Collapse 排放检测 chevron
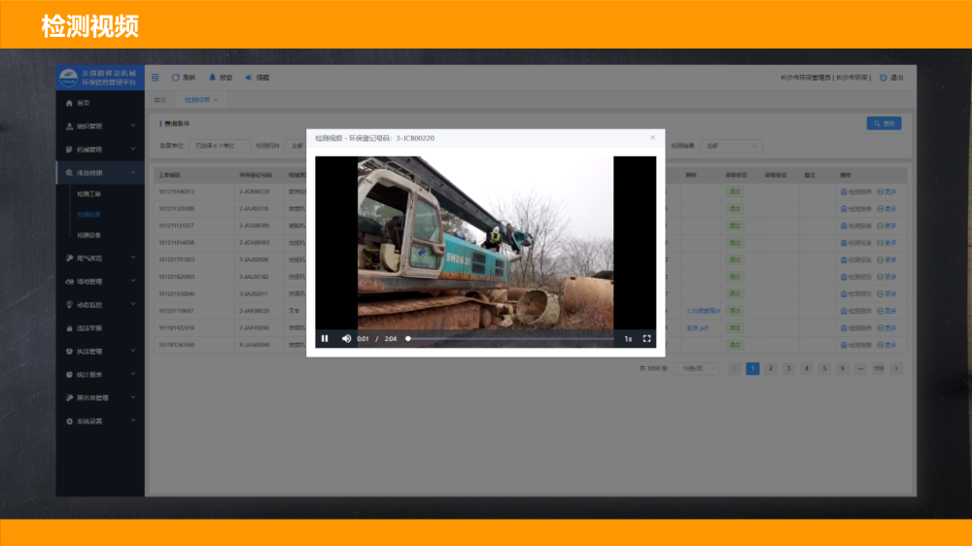 [132, 172]
